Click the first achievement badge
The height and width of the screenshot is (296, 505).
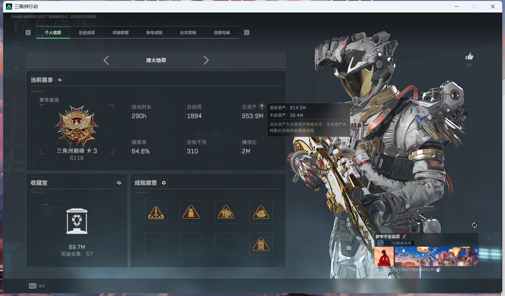pyautogui.click(x=156, y=212)
